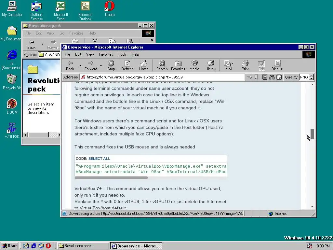
Task: Open the Forward button history dropdown arrow
Action: click(x=101, y=66)
